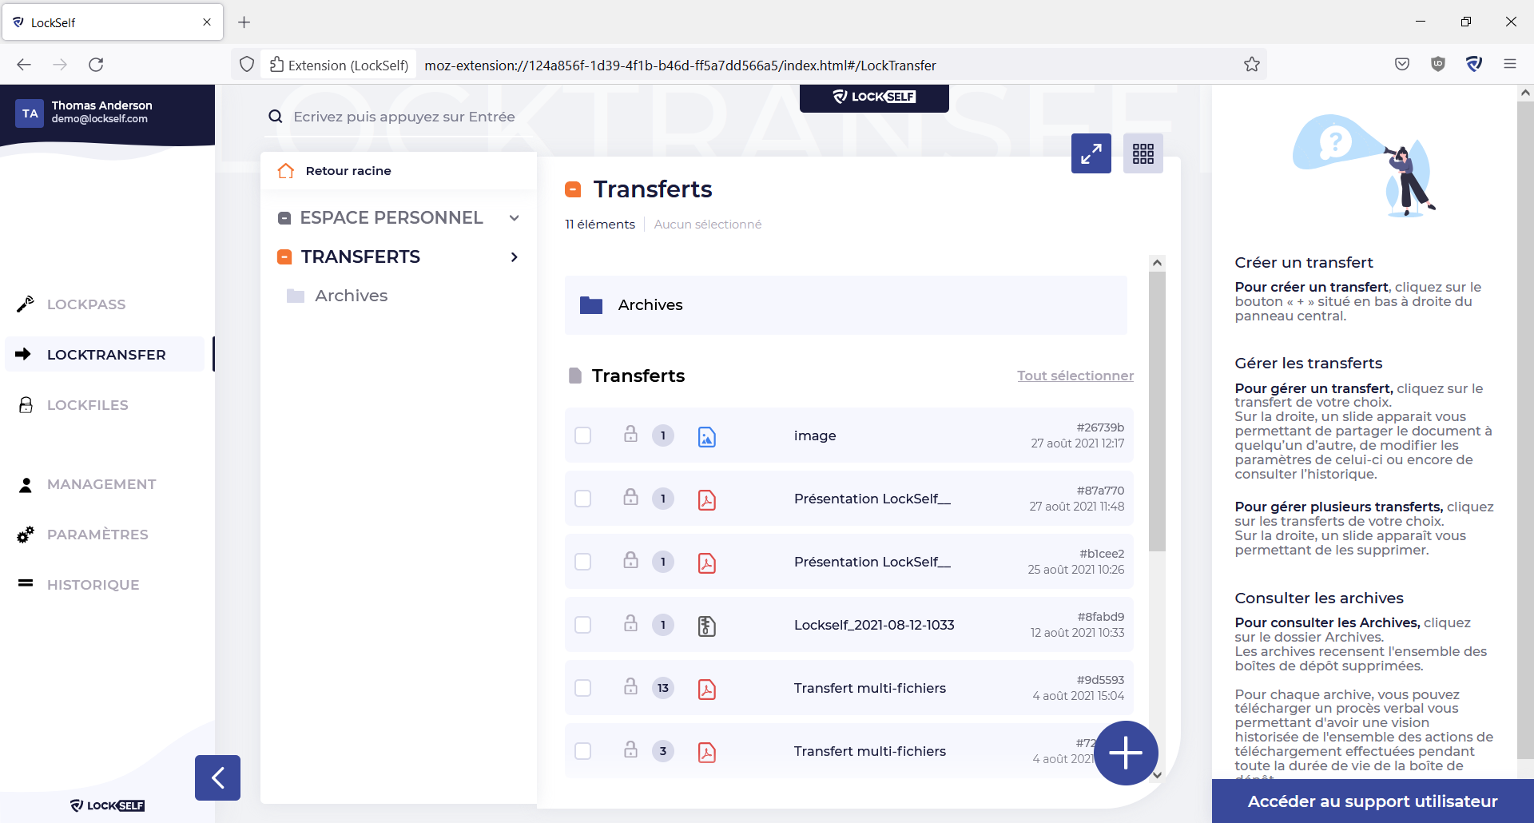
Task: Click the home icon beside Retour racine
Action: 285,171
